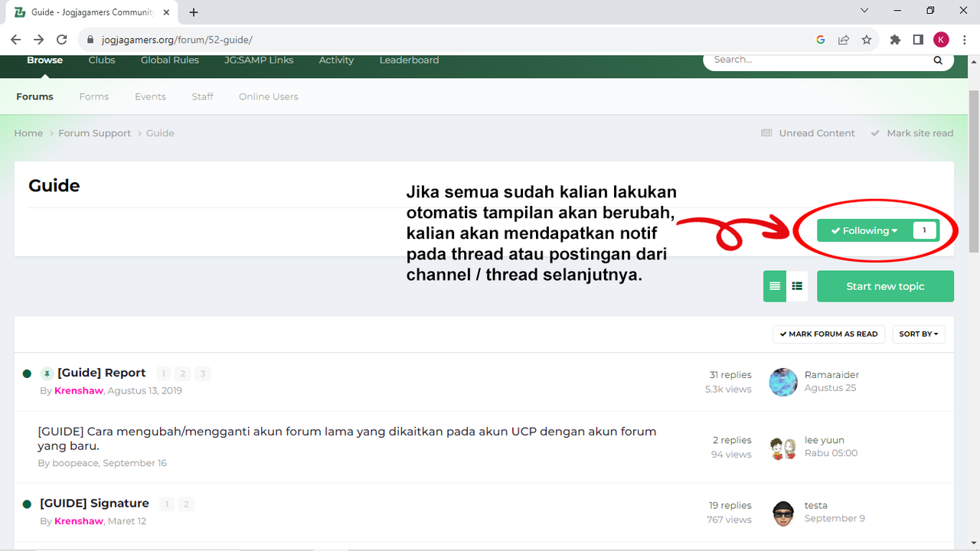
Task: Click the browser back arrow
Action: [x=15, y=40]
